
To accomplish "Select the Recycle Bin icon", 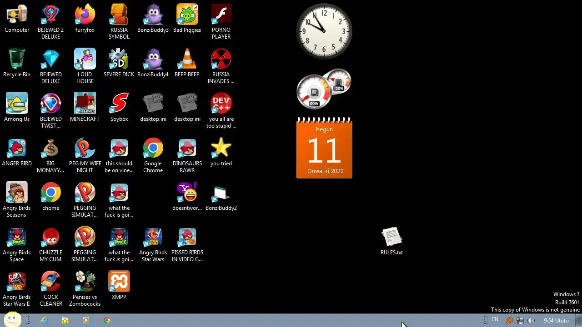I will (17, 64).
